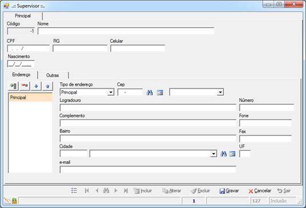Open the Tipo de endereço dropdown
This screenshot has width=306, height=208.
pos(111,92)
